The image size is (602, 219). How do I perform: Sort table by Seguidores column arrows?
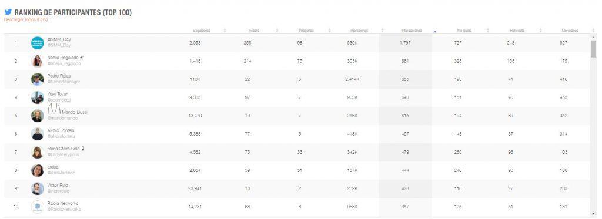click(225, 31)
